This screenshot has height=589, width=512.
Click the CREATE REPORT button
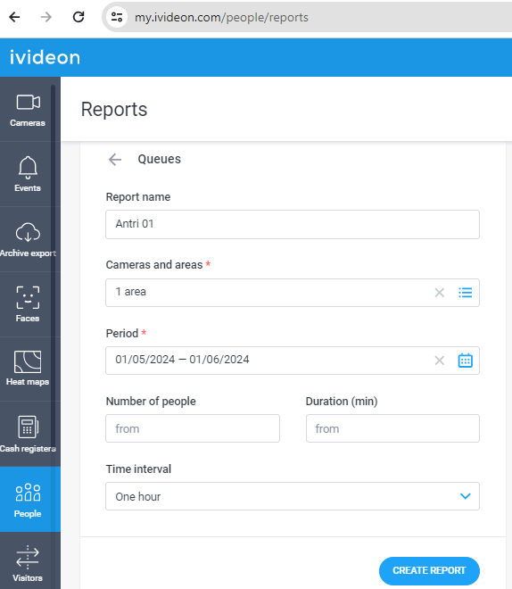429,570
